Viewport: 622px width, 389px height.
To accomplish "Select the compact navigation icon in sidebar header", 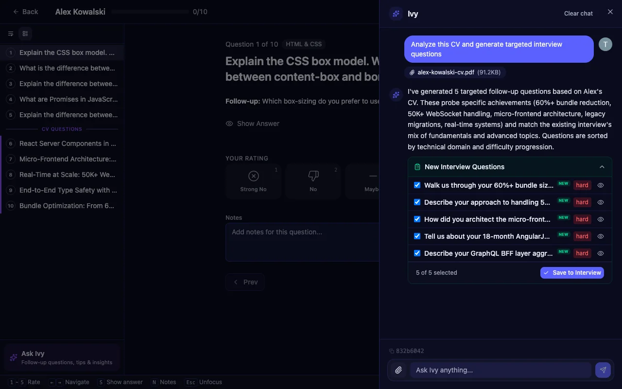I will 11,34.
